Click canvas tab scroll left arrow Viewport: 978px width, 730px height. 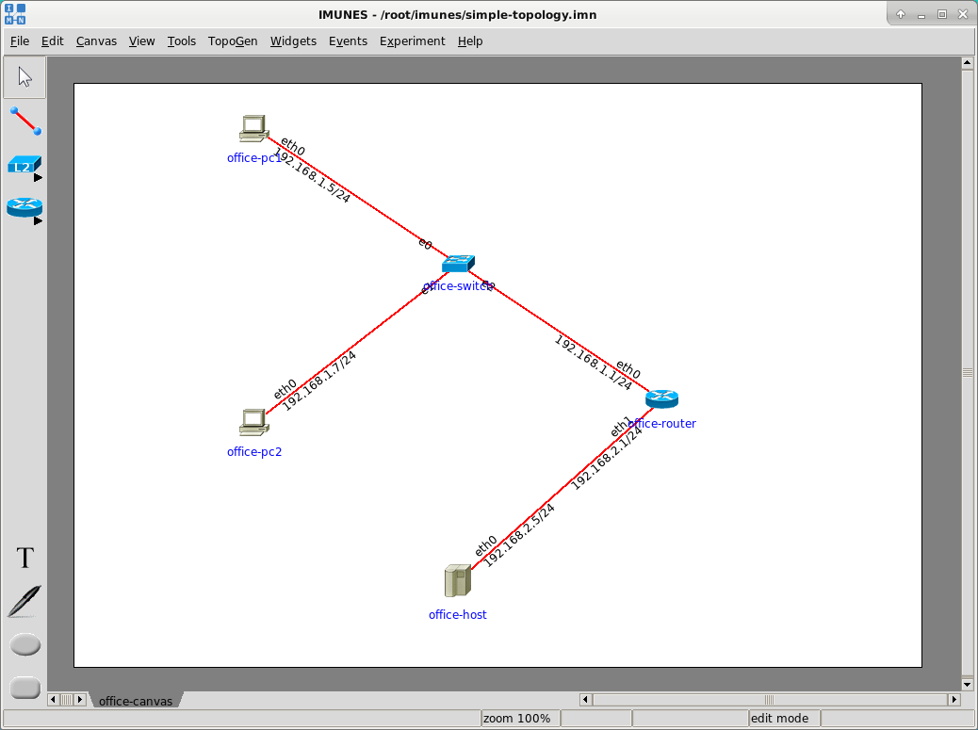(53, 700)
